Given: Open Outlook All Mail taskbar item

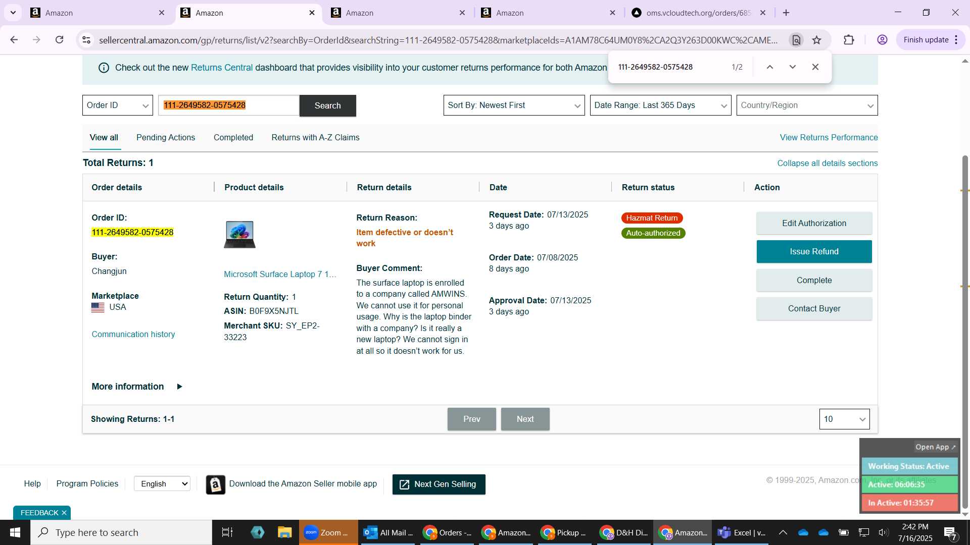Looking at the screenshot, I should [389, 532].
